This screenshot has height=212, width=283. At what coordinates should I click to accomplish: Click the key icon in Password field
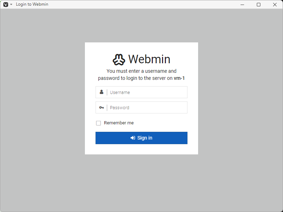click(102, 108)
